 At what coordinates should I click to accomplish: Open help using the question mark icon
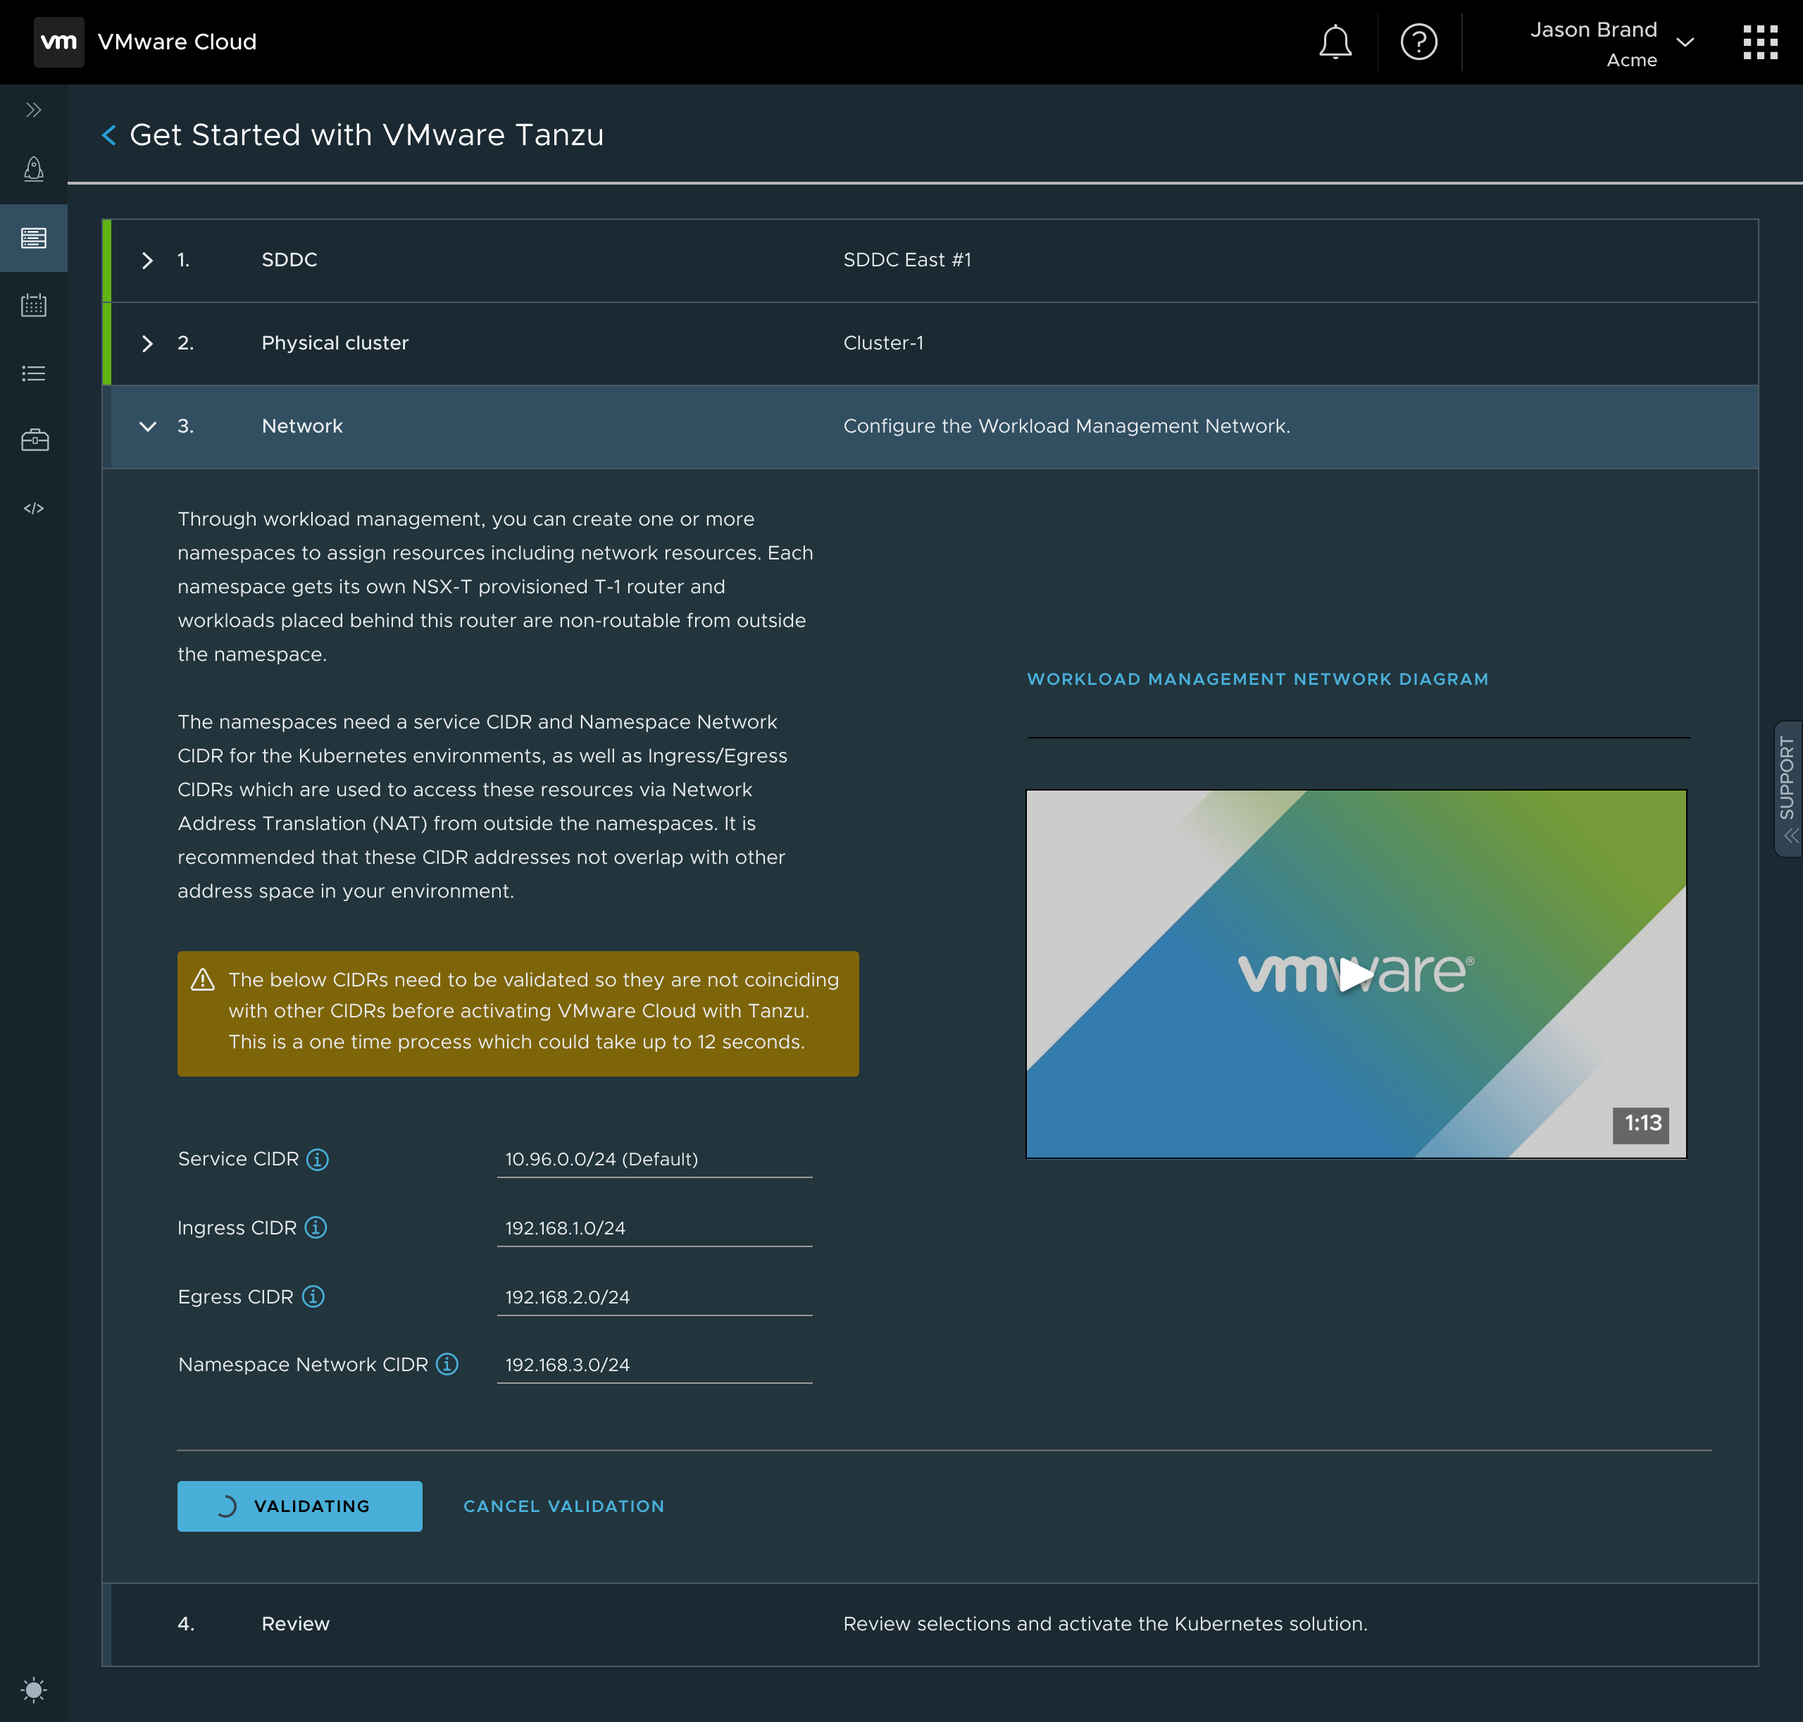[x=1418, y=42]
